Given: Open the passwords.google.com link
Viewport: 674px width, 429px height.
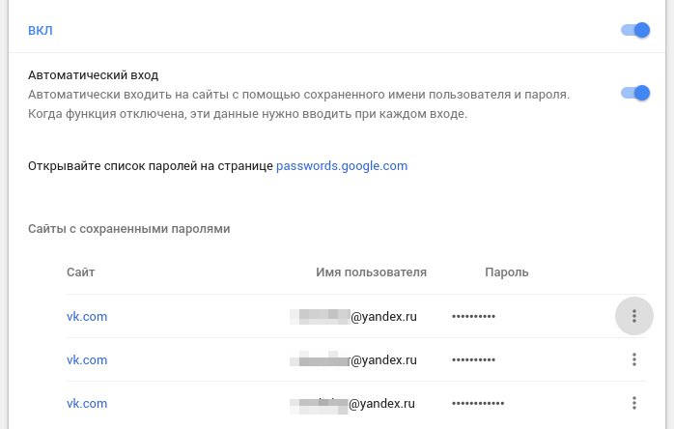Looking at the screenshot, I should [342, 165].
